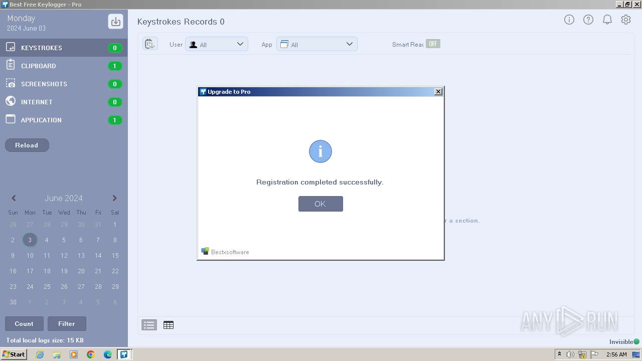
Task: Click the info icon in dialog
Action: 320,151
